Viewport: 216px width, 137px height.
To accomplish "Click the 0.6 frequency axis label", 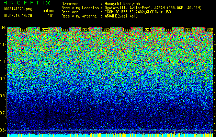I will (x=3, y=130).
